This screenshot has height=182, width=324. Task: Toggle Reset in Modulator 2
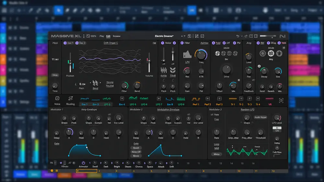click(x=136, y=148)
